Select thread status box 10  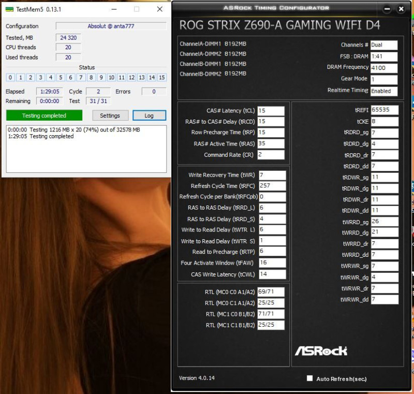(x=111, y=77)
